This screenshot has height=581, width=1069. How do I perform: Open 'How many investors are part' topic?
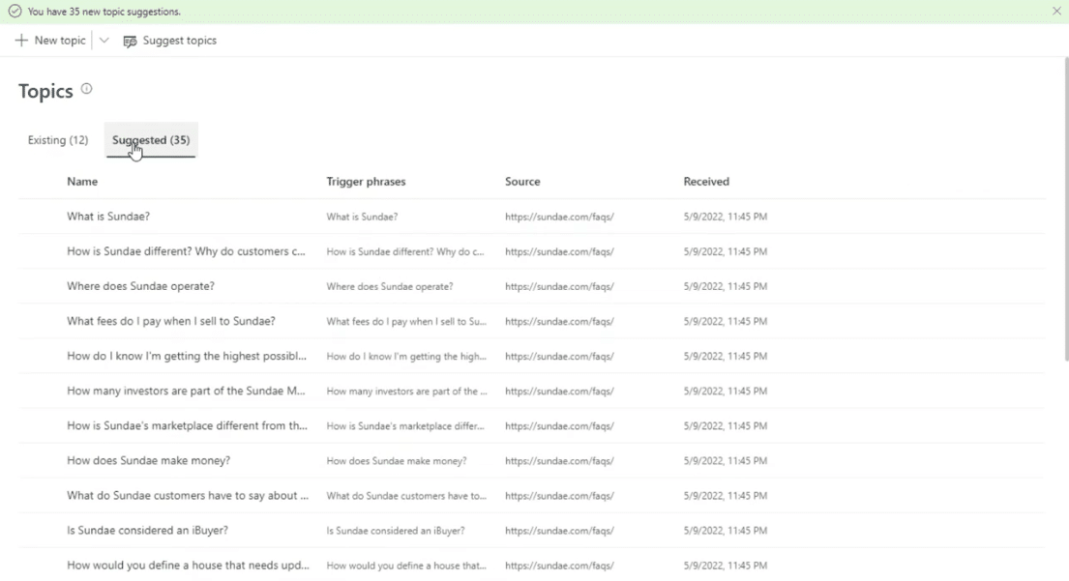(x=186, y=391)
